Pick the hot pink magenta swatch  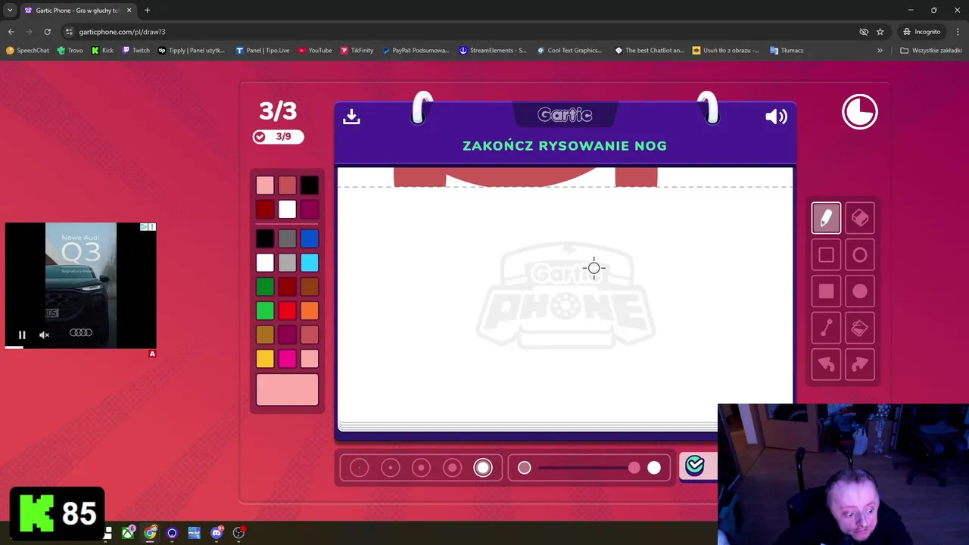coord(287,358)
